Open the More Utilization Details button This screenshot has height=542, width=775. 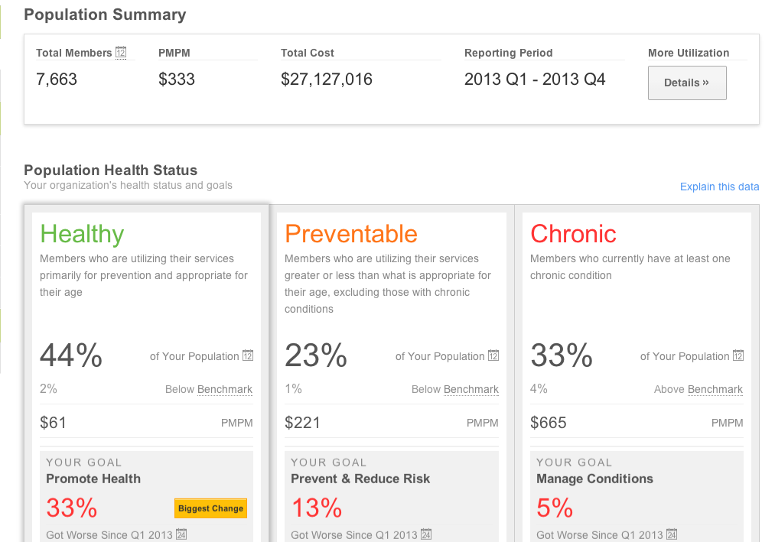tap(687, 83)
